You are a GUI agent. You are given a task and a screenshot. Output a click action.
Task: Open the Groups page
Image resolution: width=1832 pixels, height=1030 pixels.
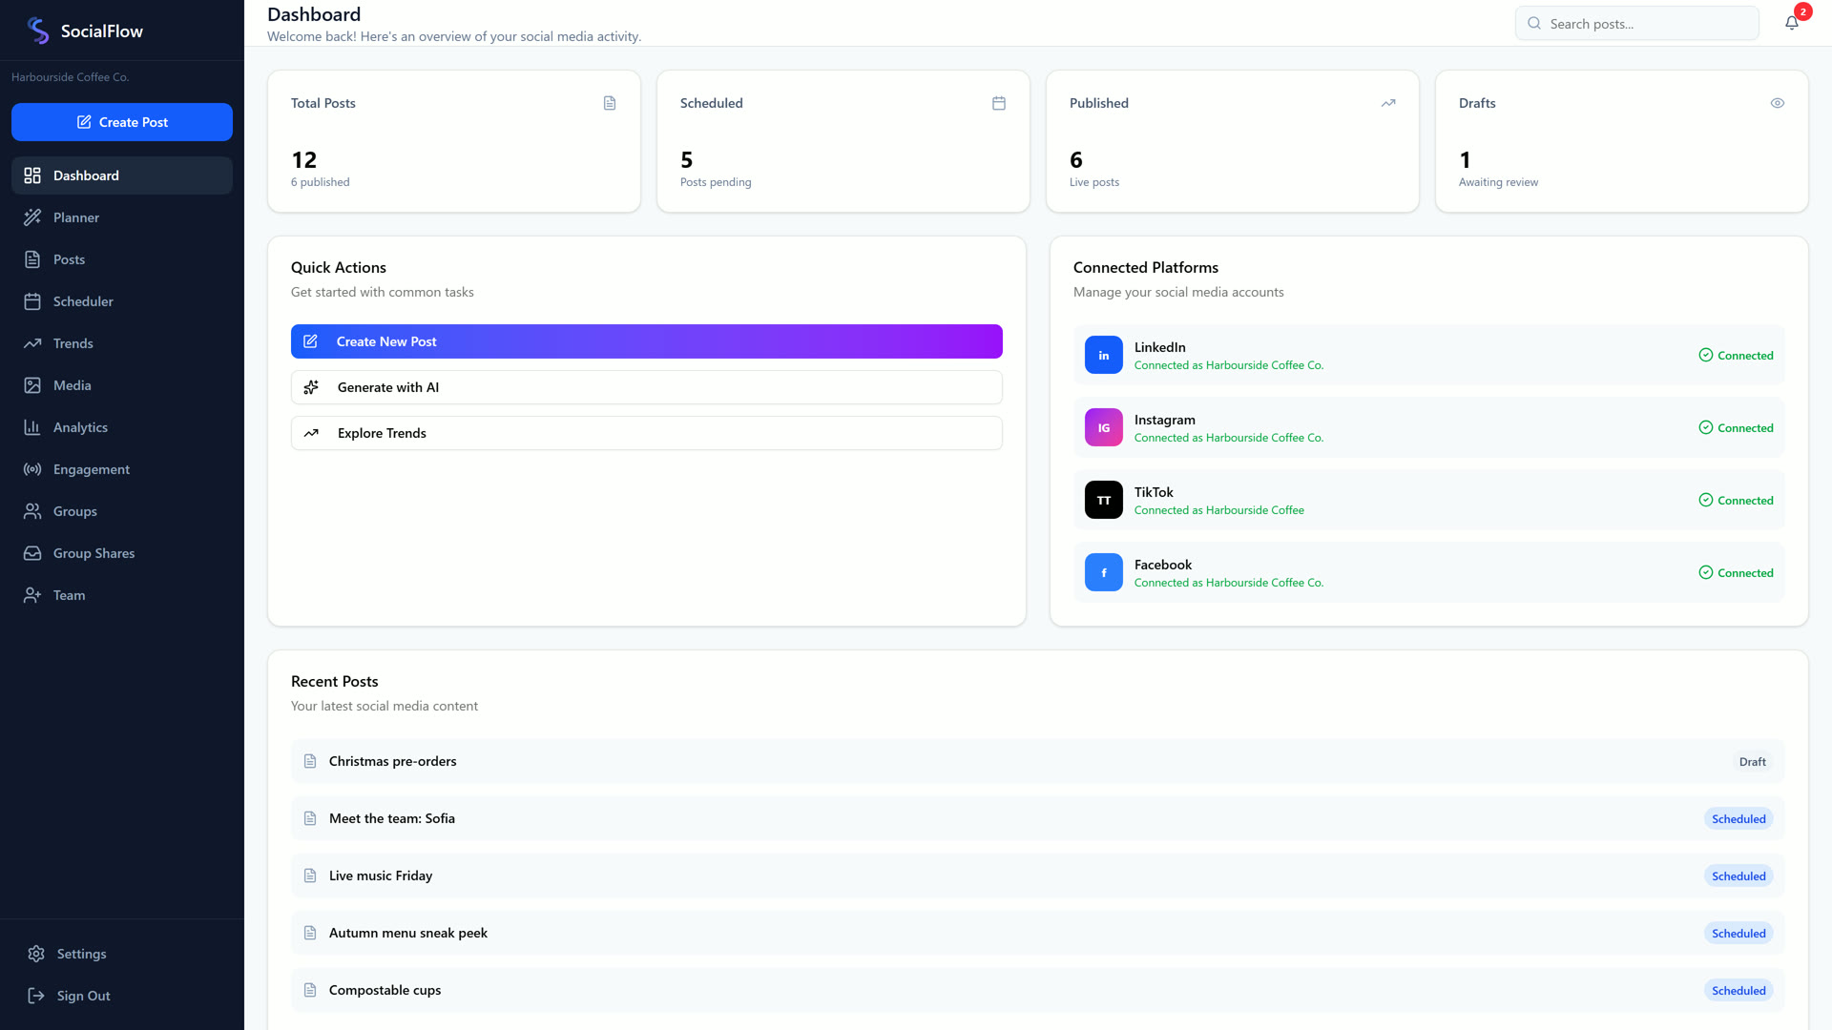coord(122,511)
